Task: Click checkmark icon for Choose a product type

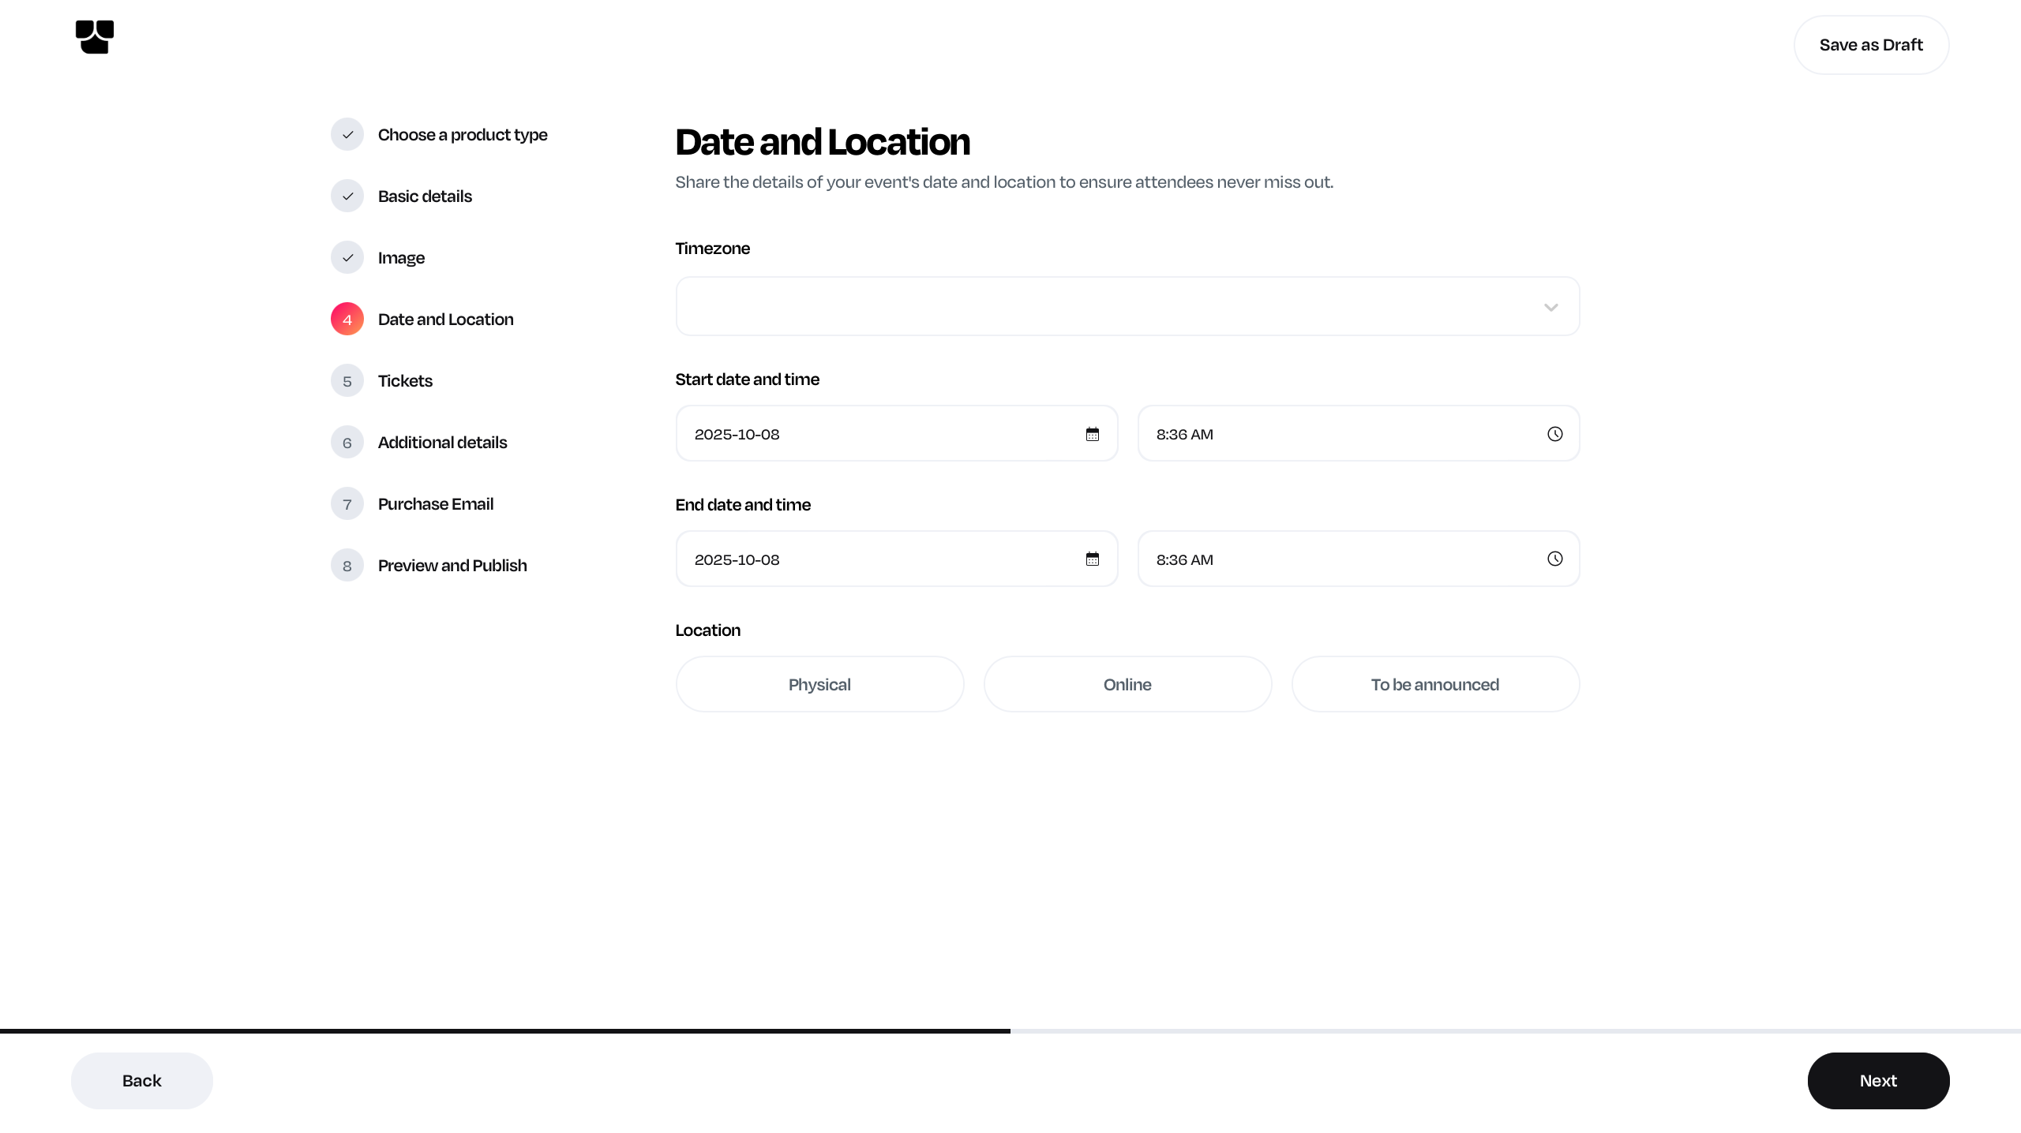Action: coord(347,135)
